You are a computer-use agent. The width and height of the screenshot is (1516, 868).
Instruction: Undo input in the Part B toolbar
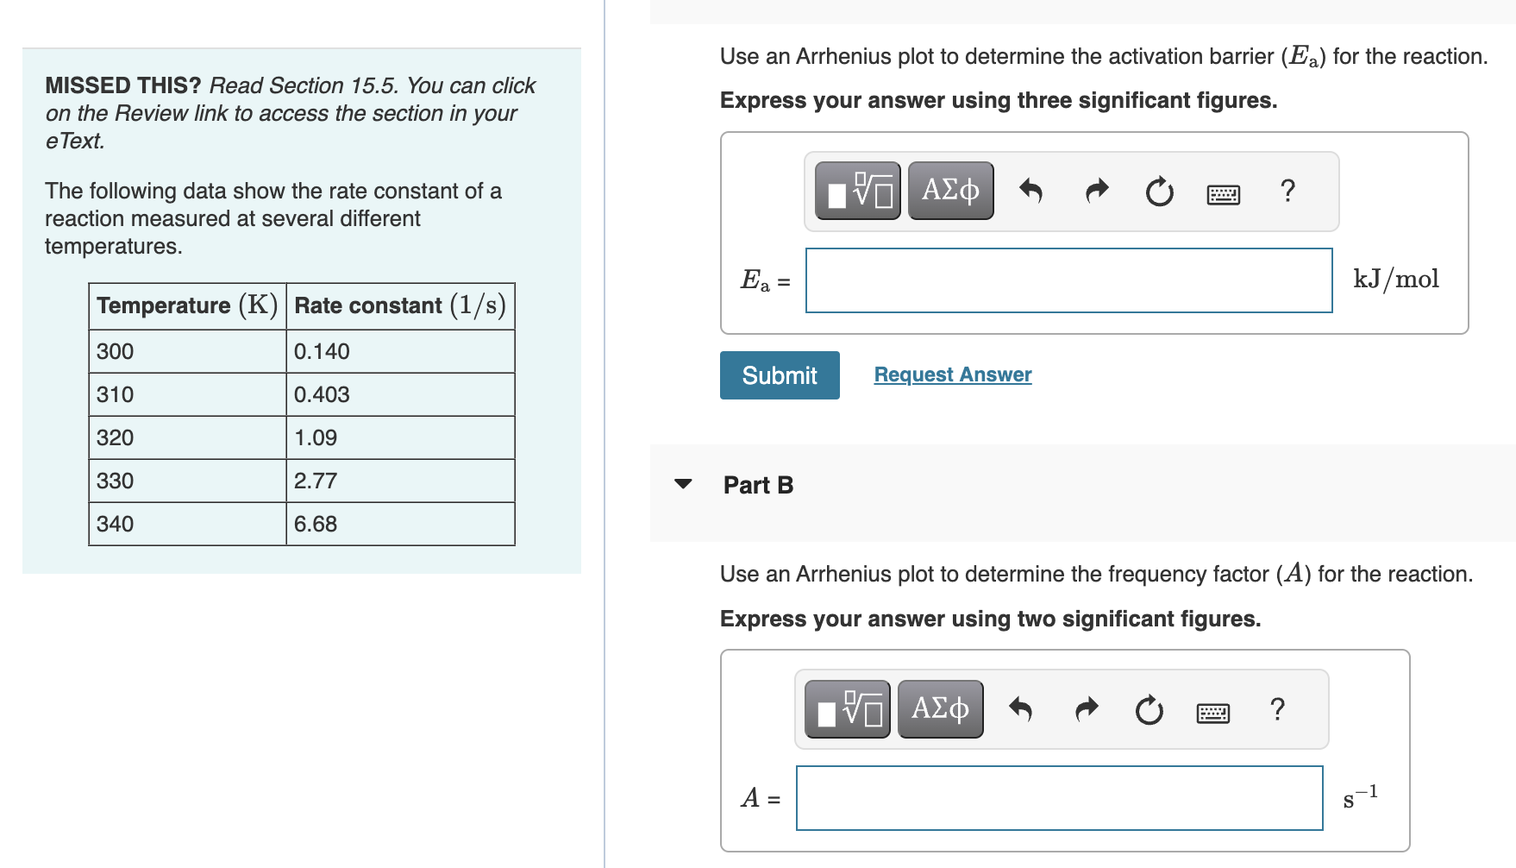pos(1020,709)
